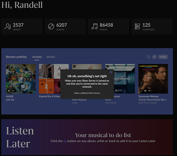Click the Artists icon beside 2537
The image size is (177, 156).
pos(8,27)
